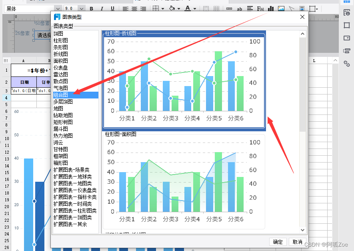Expand the fill color dropdown arrow
This screenshot has width=354, height=251.
coord(179,9)
